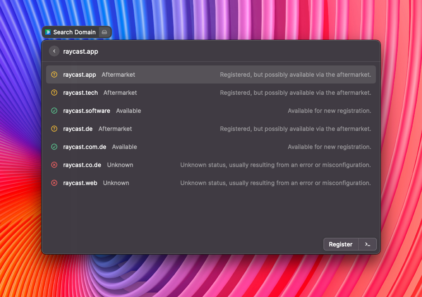Select the raycast.web domain name
The image size is (422, 297).
point(80,183)
